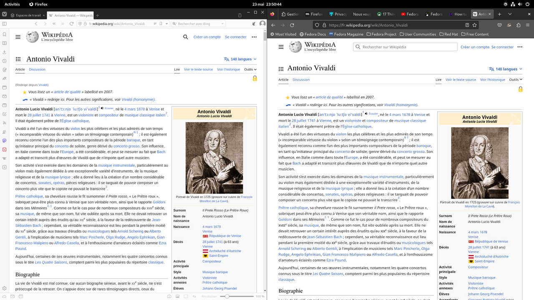Switch to Privacy tab in Firefox
Image resolution: width=534 pixels, height=300 pixels.
click(338, 14)
